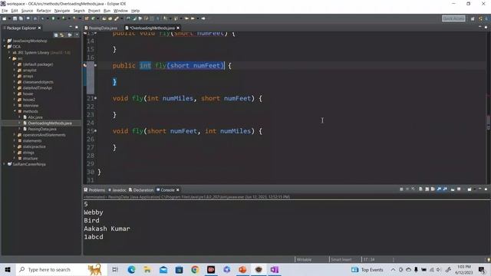Image resolution: width=491 pixels, height=276 pixels.
Task: Click the Search flashlight toolbar icon
Action: click(116, 18)
